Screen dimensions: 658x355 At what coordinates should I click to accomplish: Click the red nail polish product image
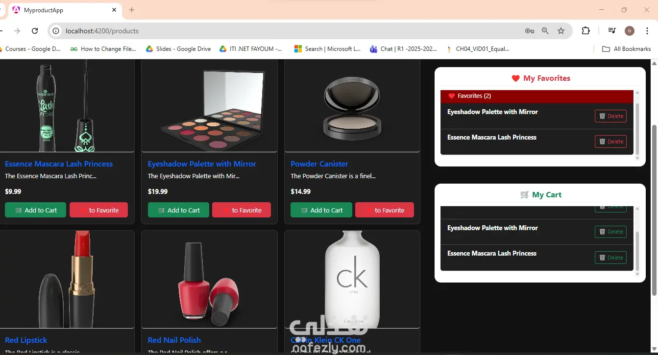coord(209,279)
